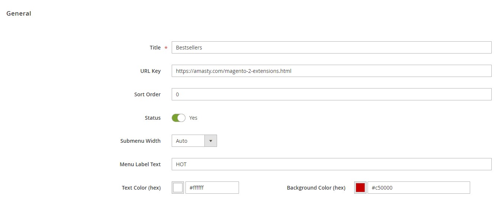Click the Background Color (hex) label
The height and width of the screenshot is (203, 501).
coord(316,188)
